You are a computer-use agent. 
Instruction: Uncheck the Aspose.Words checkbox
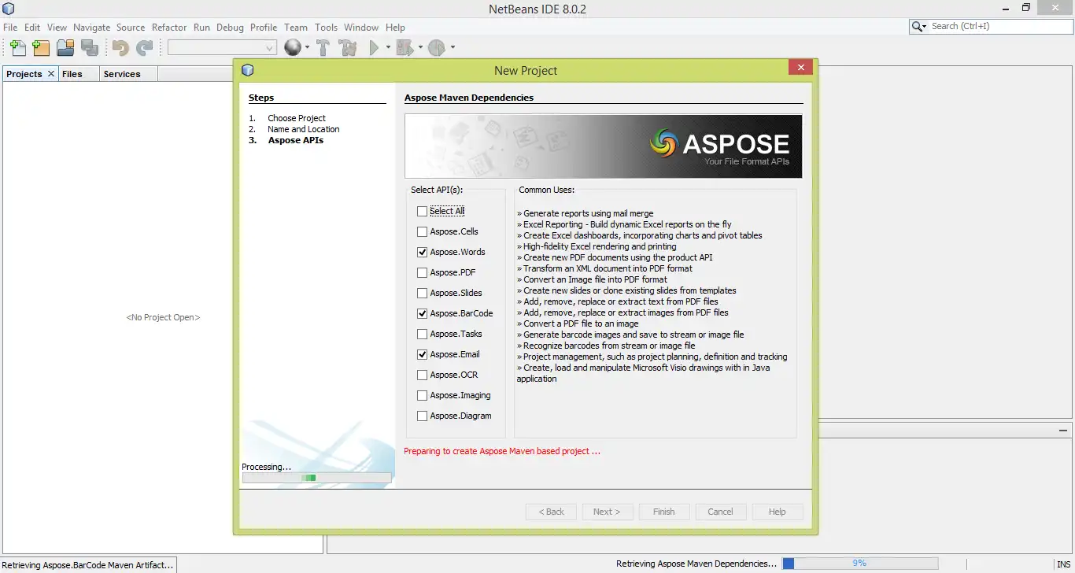click(423, 252)
